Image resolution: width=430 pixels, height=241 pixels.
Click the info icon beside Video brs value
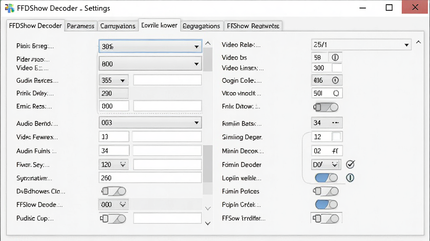(x=335, y=57)
